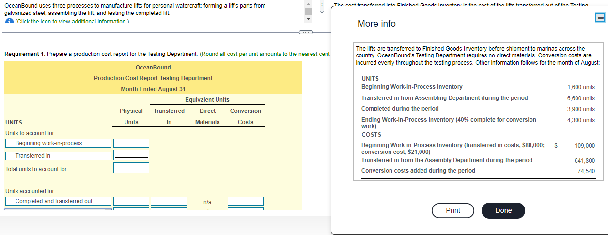Click the "641,800" cost value
This screenshot has width=608, height=235.
pyautogui.click(x=585, y=161)
